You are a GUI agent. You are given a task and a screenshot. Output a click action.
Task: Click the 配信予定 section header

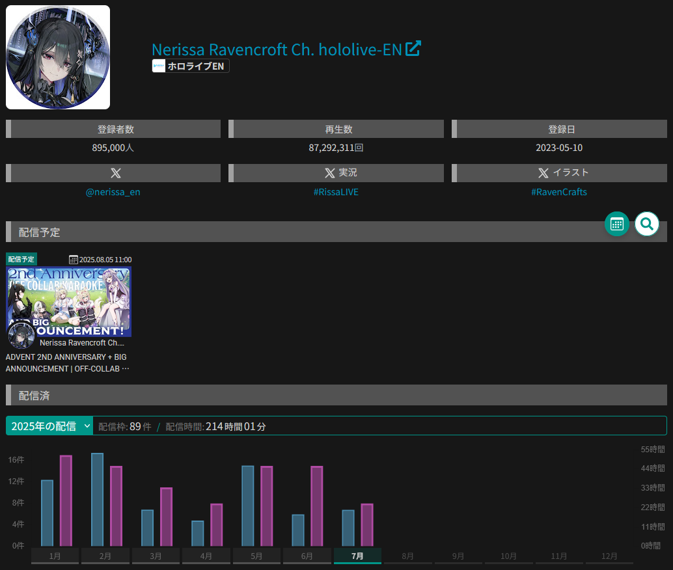click(336, 232)
